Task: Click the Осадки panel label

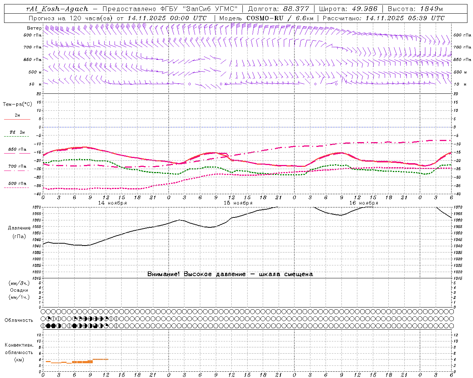Action: 19,290
